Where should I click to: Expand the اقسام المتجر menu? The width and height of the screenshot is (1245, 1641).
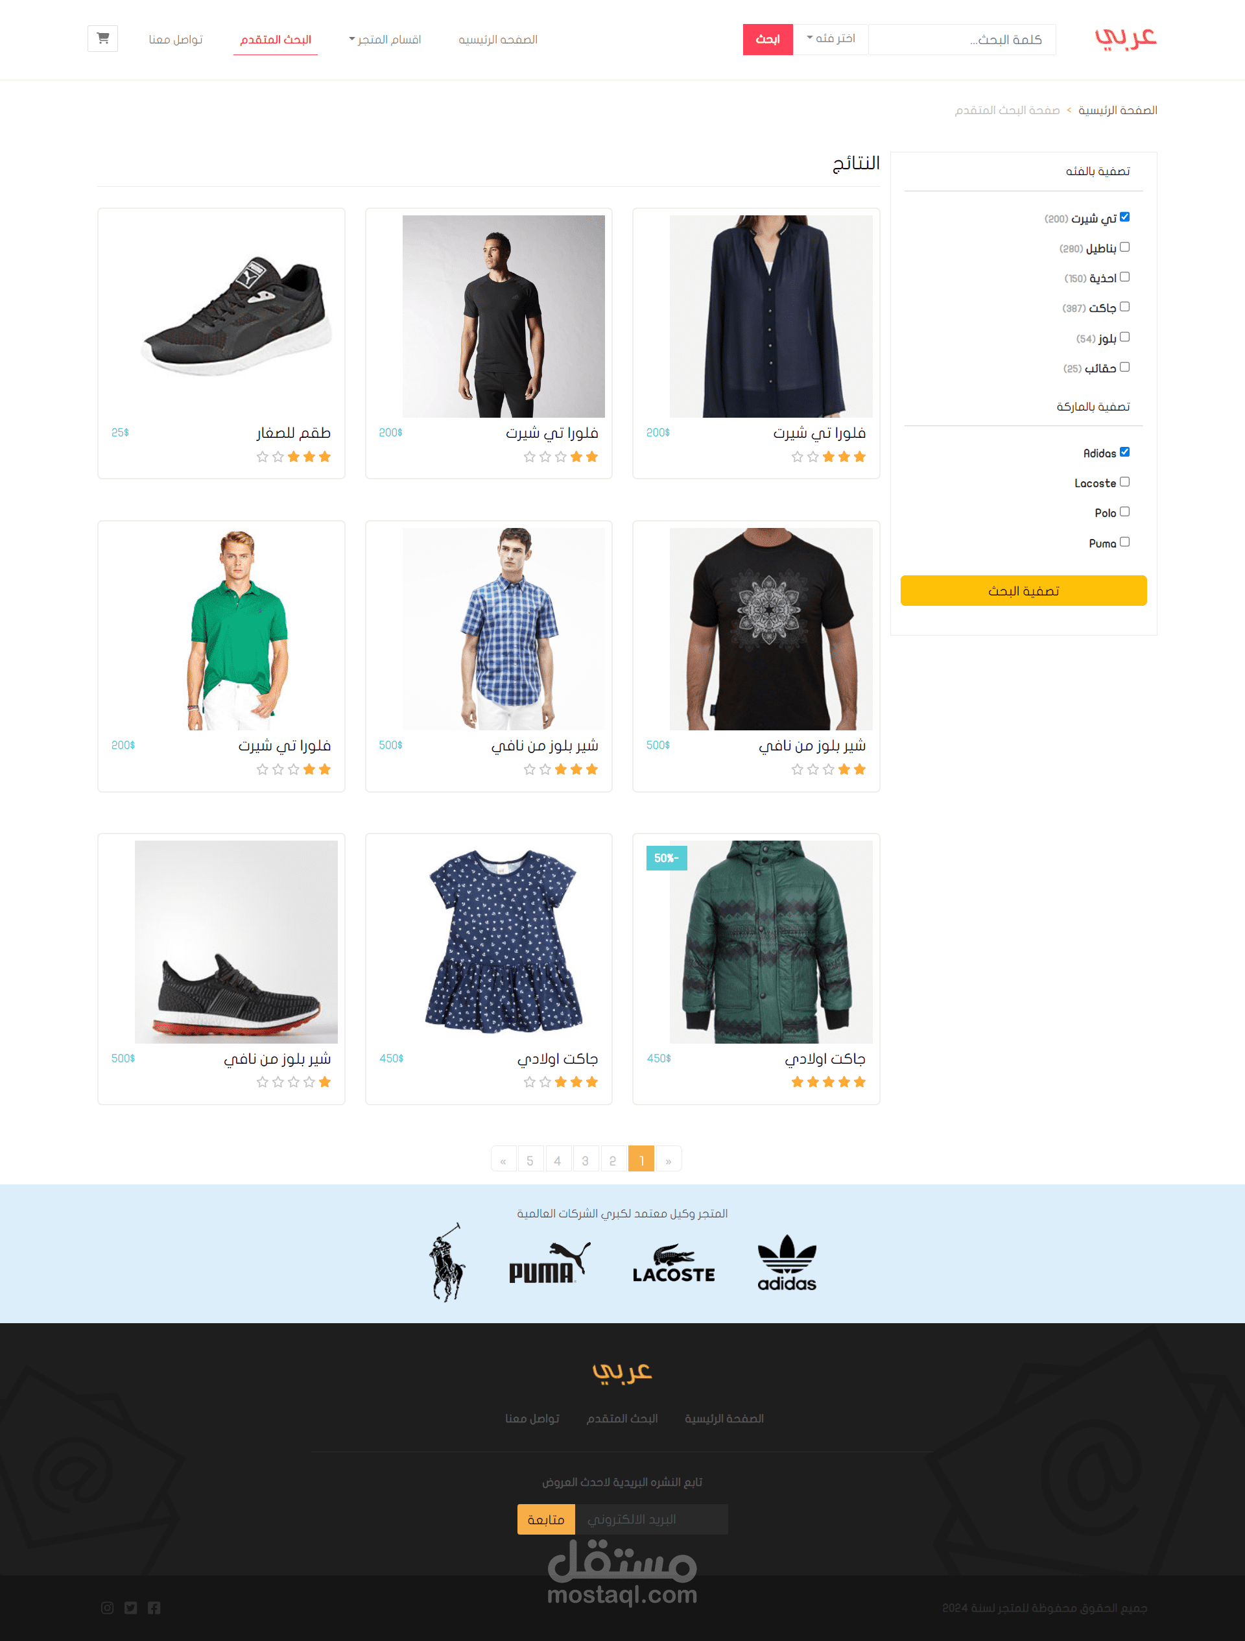coord(385,40)
